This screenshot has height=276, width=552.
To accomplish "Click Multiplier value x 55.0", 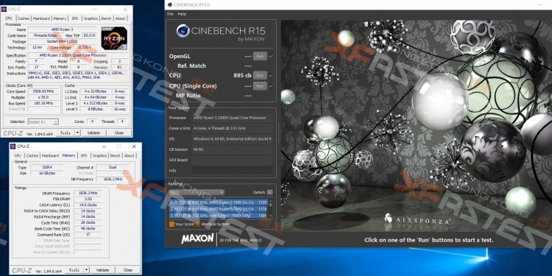I will [x=43, y=97].
